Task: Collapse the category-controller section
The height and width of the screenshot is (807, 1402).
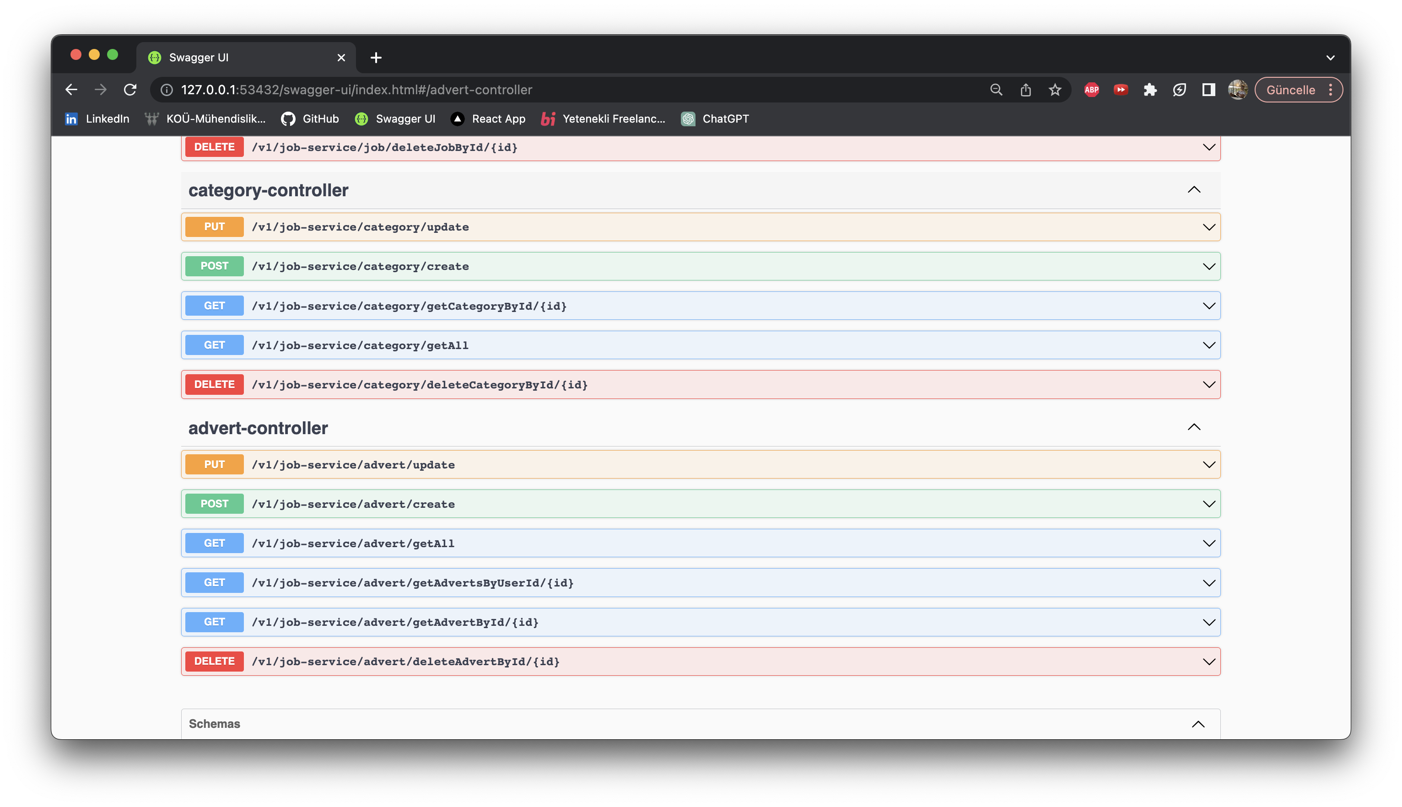Action: click(x=1193, y=190)
